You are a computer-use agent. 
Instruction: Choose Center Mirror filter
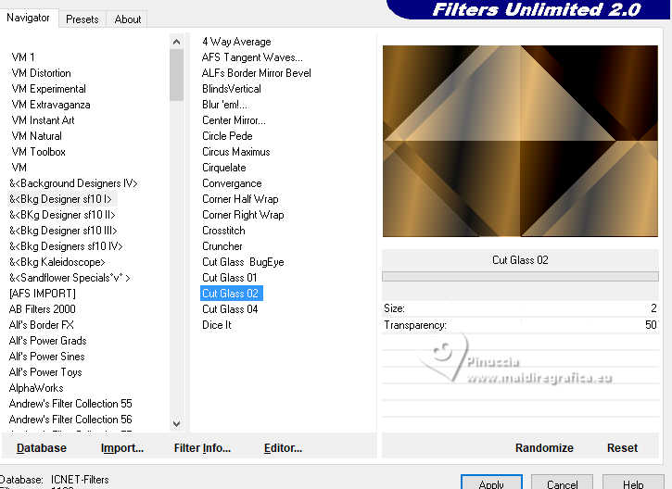coord(234,120)
